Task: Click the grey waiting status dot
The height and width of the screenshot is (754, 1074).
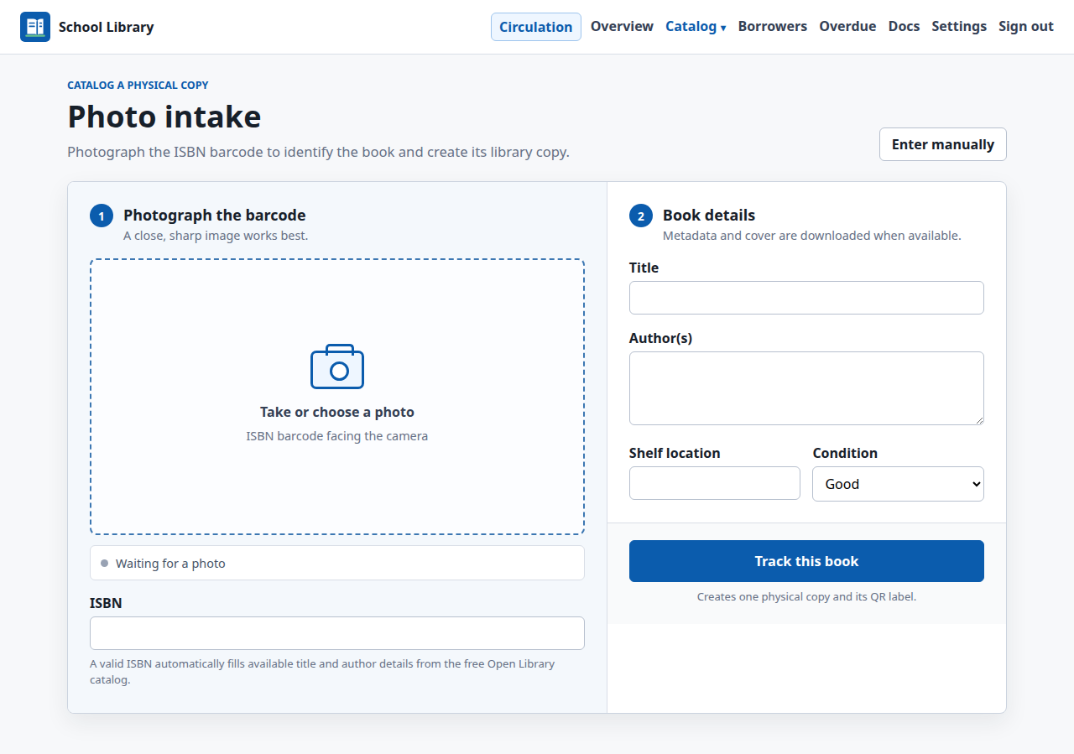Action: point(104,563)
